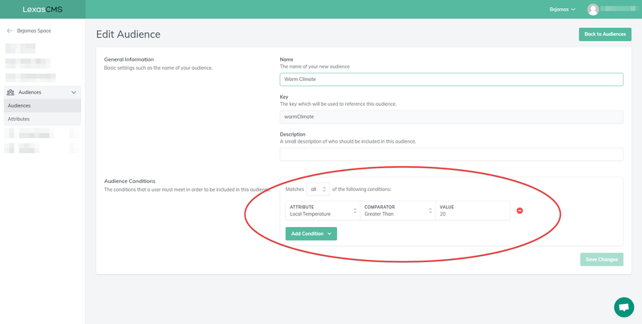Image resolution: width=642 pixels, height=324 pixels.
Task: Click the condition Value field showing 20
Action: 473,211
